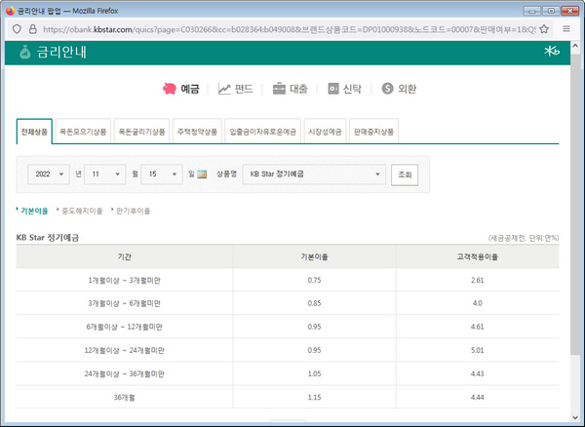Click the 기간 column header
The height and width of the screenshot is (427, 585).
point(124,256)
